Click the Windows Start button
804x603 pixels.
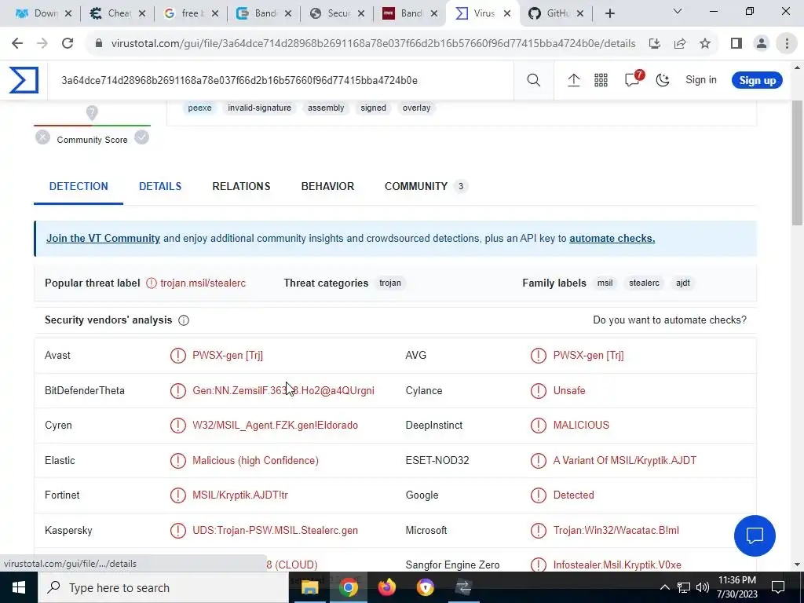pos(19,587)
